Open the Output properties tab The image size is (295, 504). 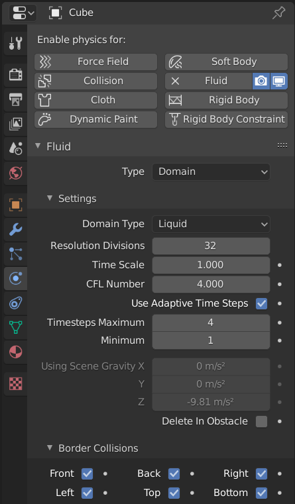point(15,99)
